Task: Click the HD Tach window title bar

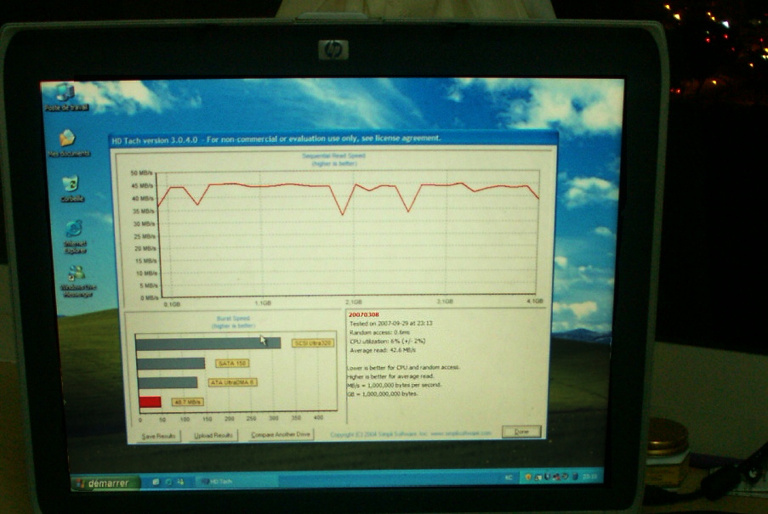Action: tap(333, 139)
